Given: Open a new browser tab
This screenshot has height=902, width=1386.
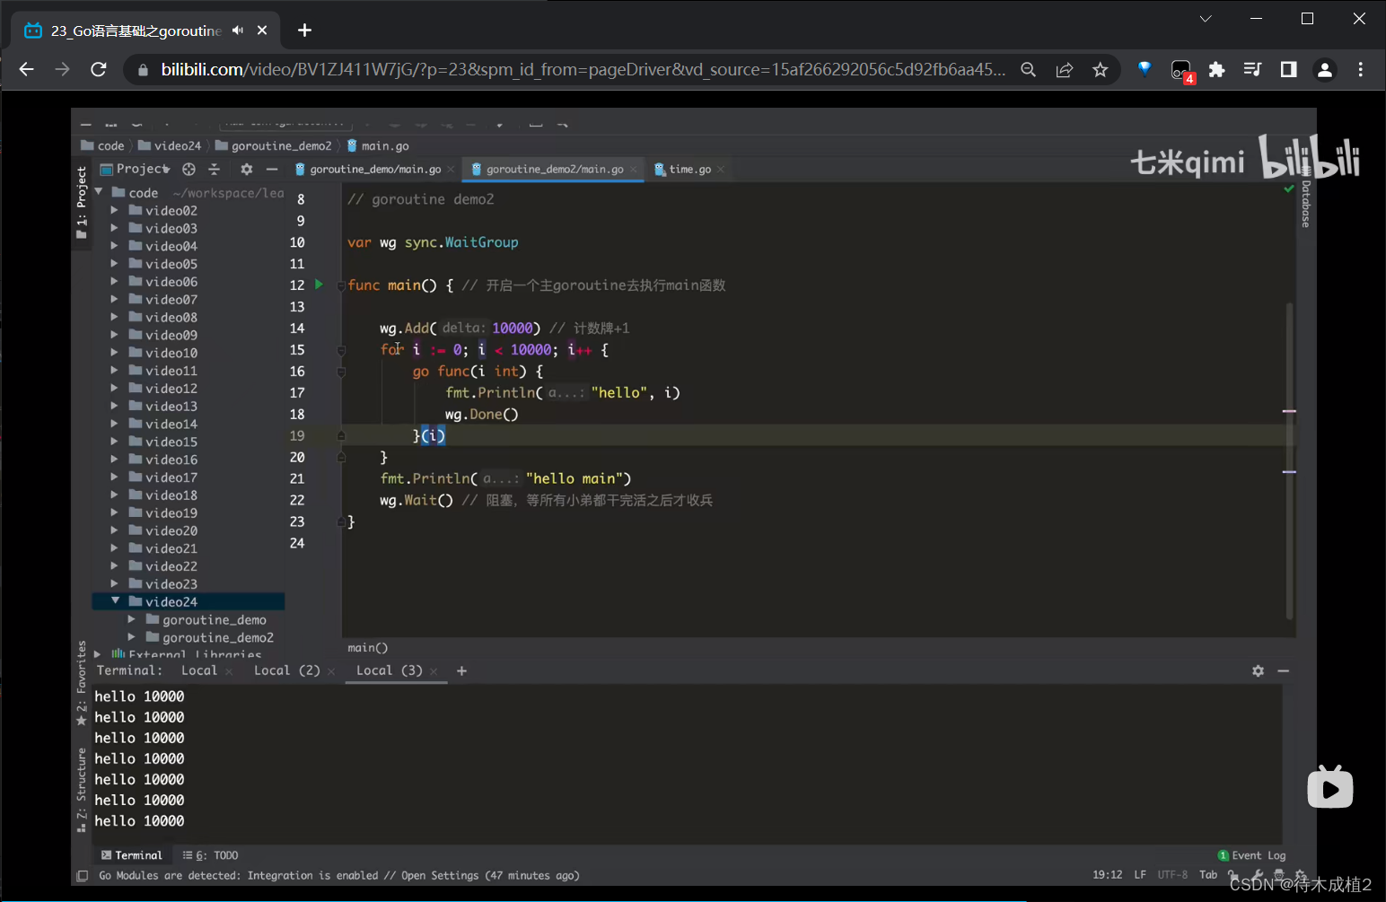Looking at the screenshot, I should click(304, 31).
